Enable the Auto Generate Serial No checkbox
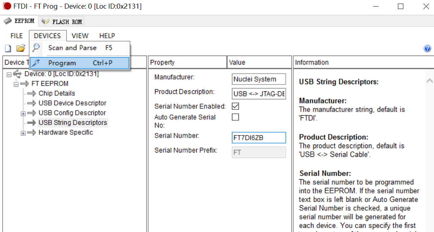 coord(235,117)
